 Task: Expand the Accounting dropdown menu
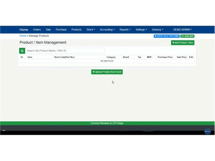click(107, 30)
